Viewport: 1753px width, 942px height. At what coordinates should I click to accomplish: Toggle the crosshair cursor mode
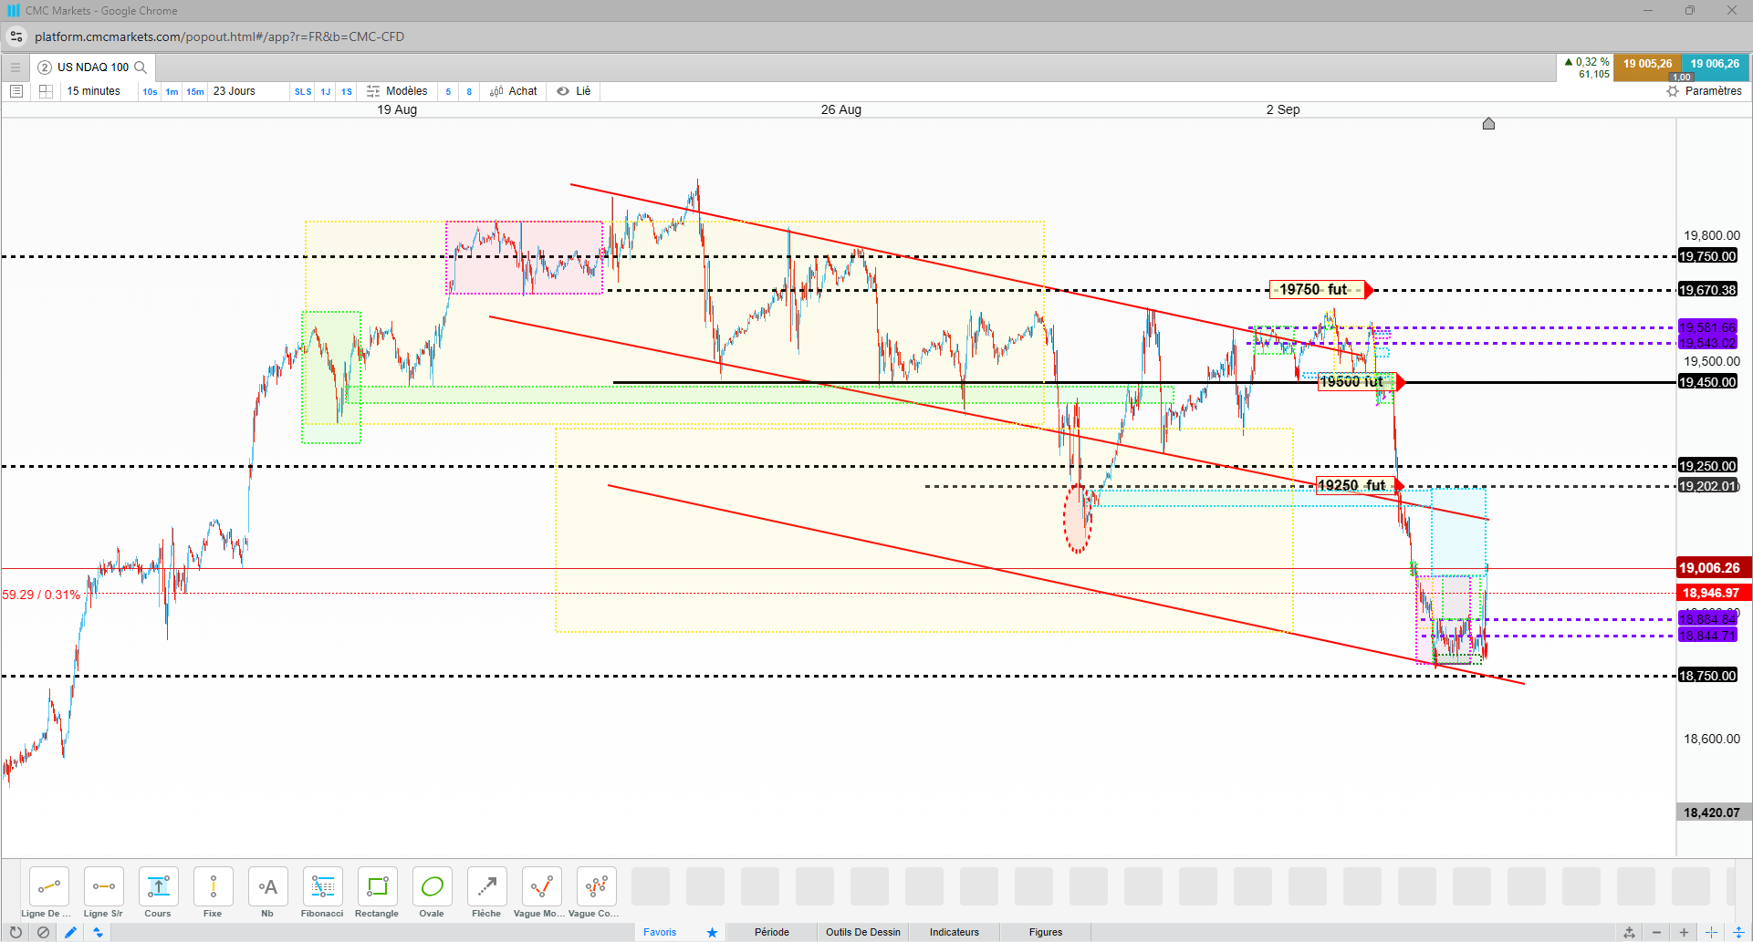1711,932
